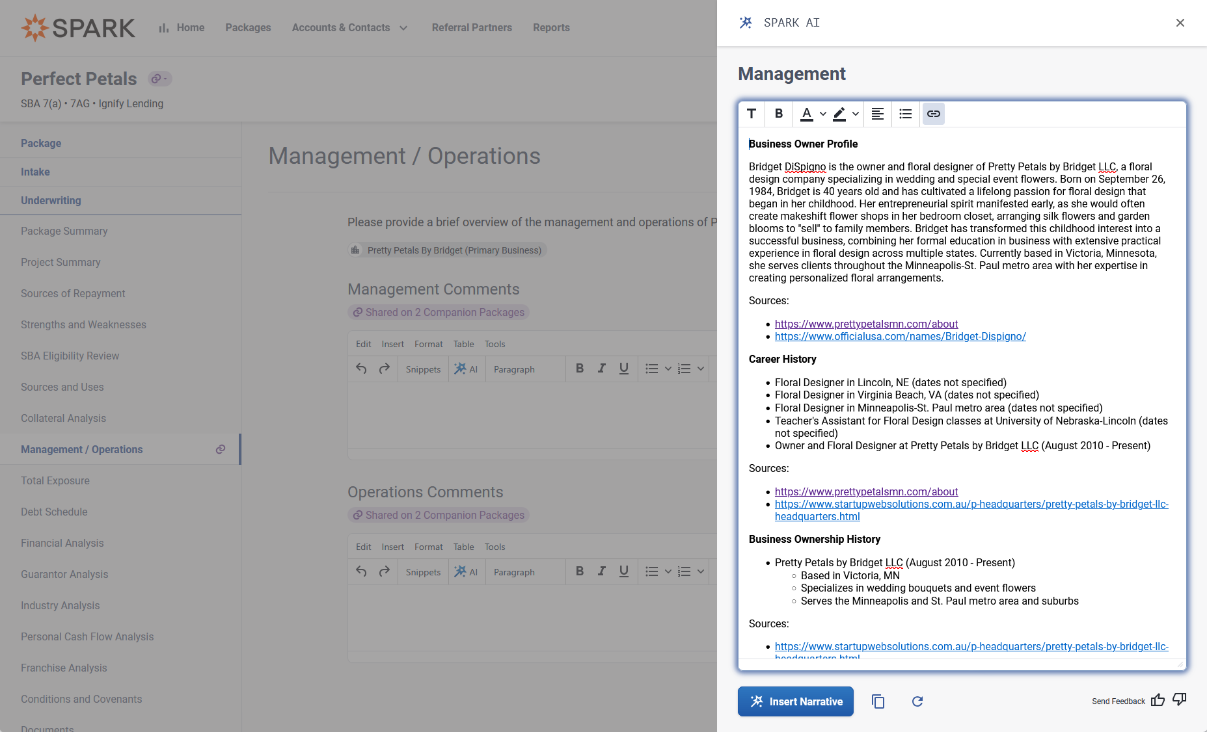Copy narrative with the copy icon
This screenshot has height=732, width=1207.
[878, 701]
